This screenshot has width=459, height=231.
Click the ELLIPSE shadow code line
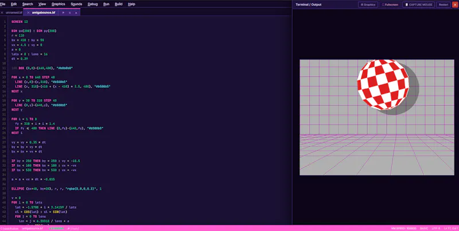tap(56, 189)
